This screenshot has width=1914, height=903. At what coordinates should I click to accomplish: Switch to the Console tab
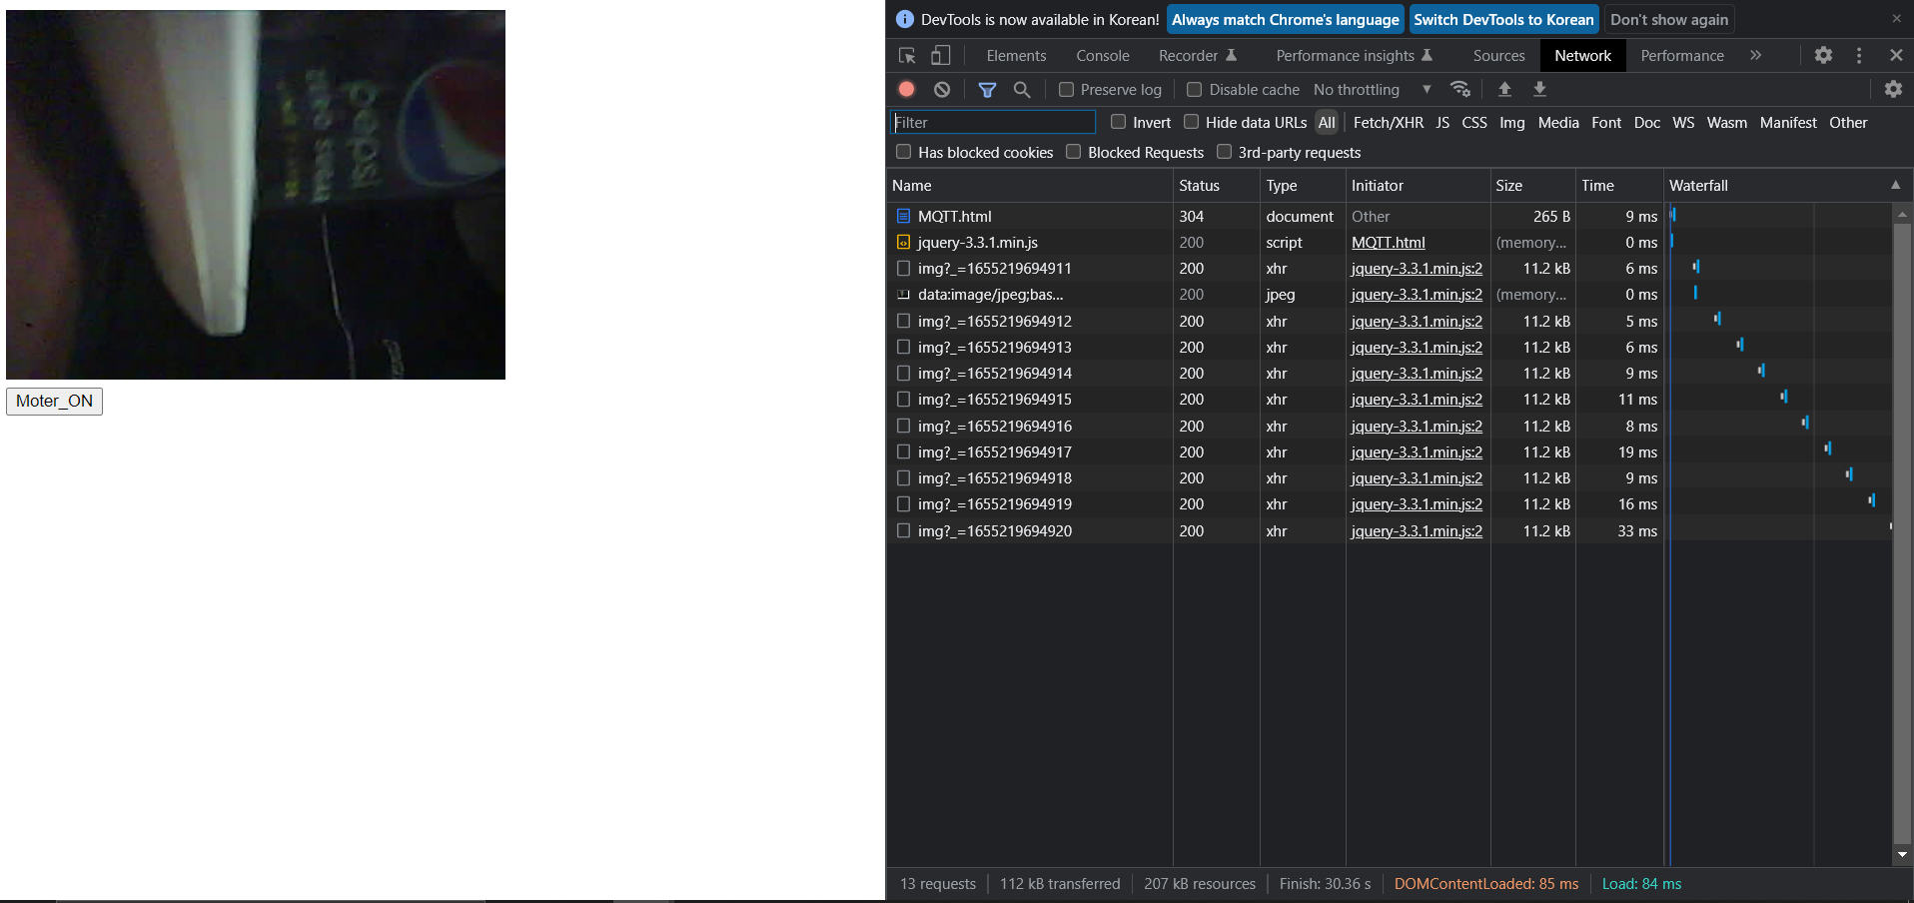(1103, 56)
